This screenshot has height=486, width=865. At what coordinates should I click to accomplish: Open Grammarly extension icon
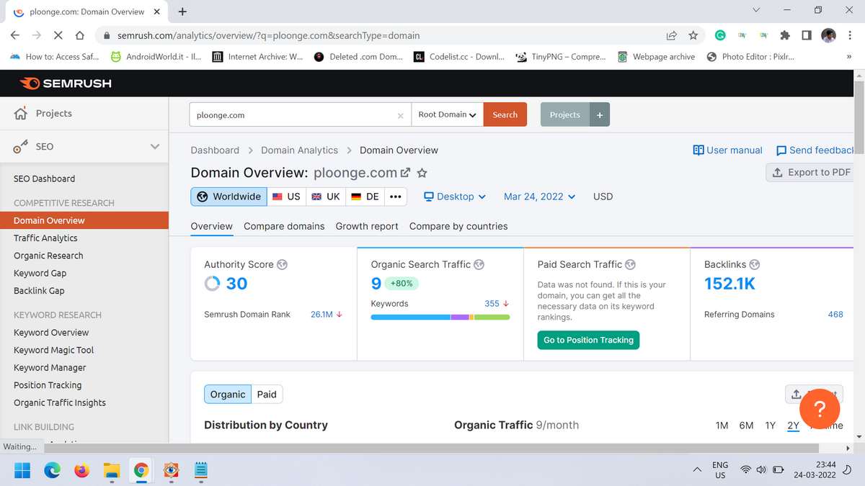[x=719, y=35]
